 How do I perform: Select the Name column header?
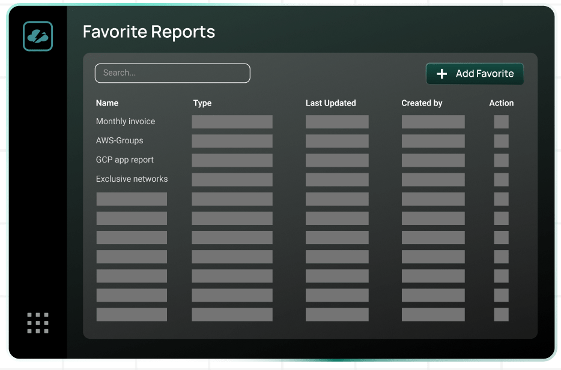[107, 103]
